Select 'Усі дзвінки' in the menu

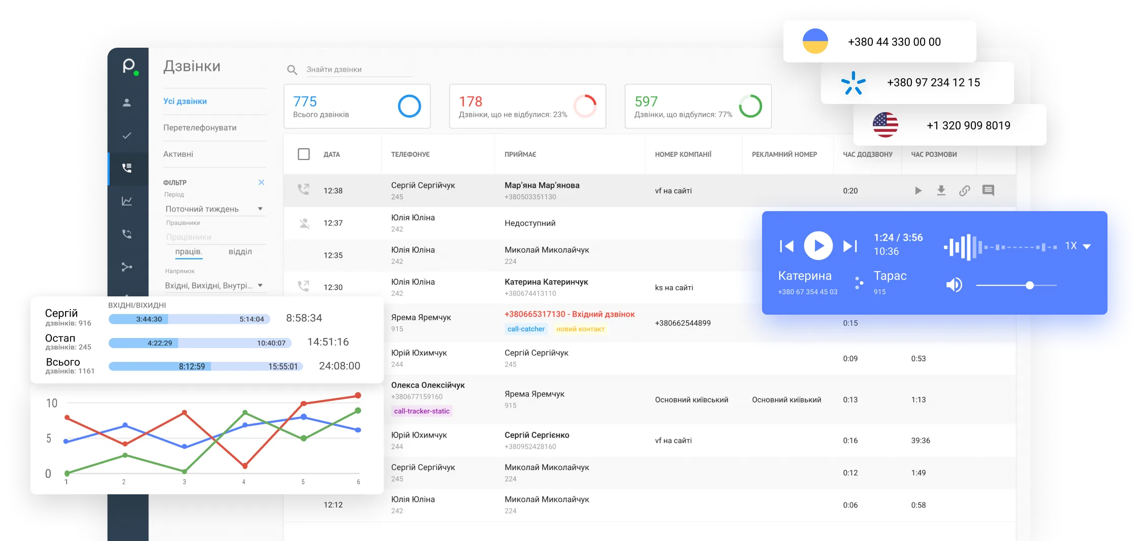pyautogui.click(x=185, y=102)
